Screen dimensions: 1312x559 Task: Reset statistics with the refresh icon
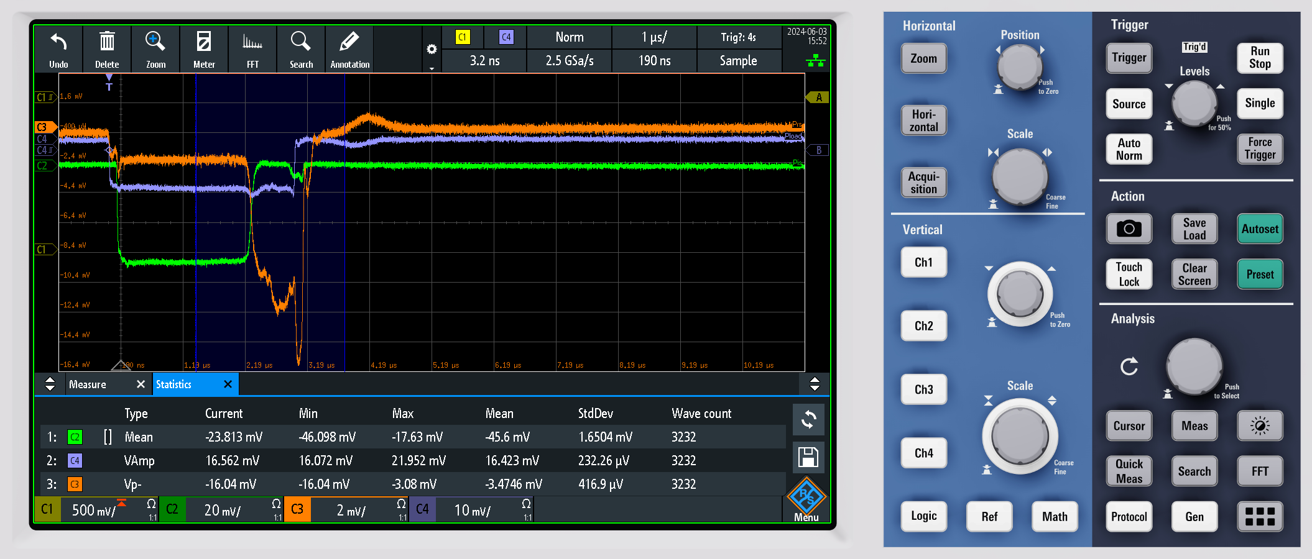808,420
